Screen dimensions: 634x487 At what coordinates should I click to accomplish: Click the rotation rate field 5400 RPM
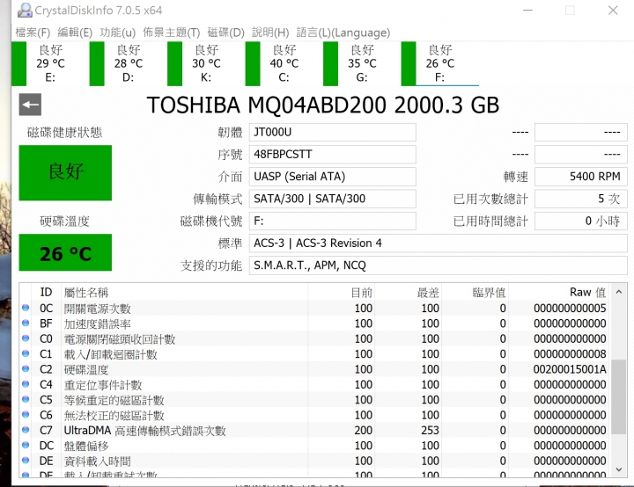(x=581, y=177)
